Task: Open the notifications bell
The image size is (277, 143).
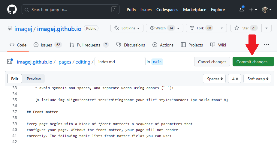Action: point(242,10)
